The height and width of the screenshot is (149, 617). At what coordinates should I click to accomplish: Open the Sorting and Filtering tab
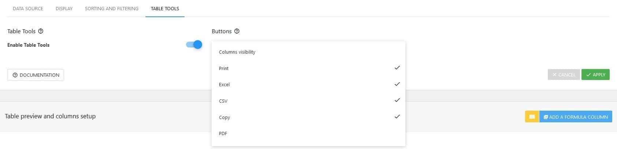pos(112,8)
